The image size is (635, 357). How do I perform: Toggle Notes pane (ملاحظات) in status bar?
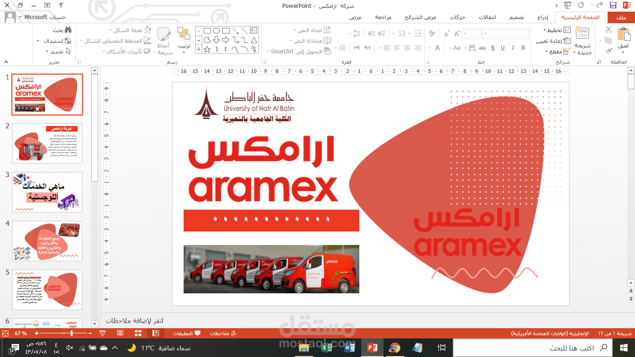[x=223, y=333]
